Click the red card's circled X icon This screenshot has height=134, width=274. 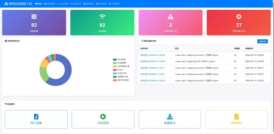click(239, 17)
